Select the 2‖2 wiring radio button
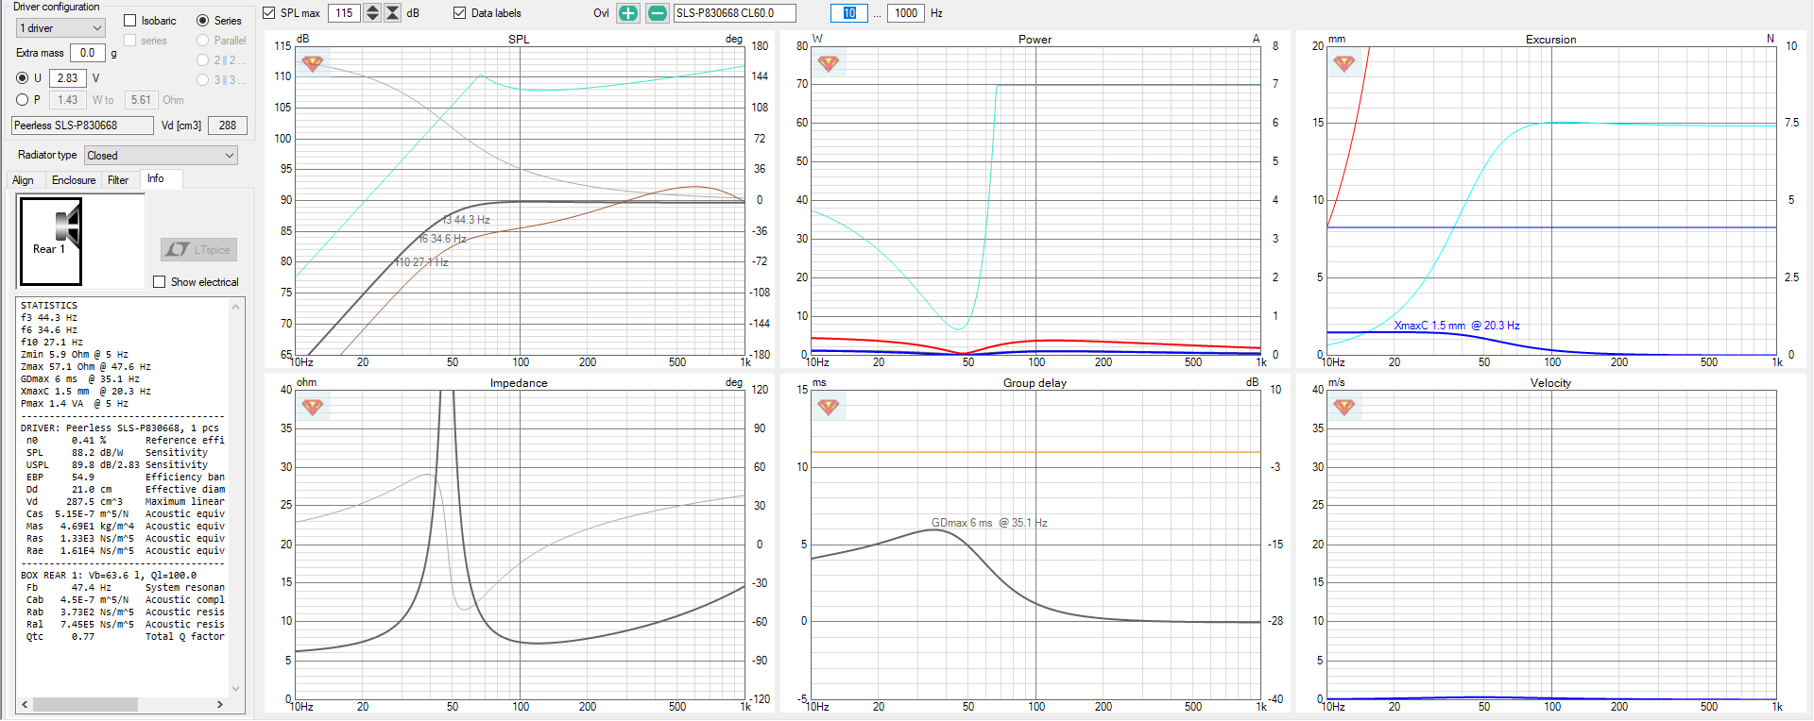Screen dimensions: 1814x721 [203, 60]
